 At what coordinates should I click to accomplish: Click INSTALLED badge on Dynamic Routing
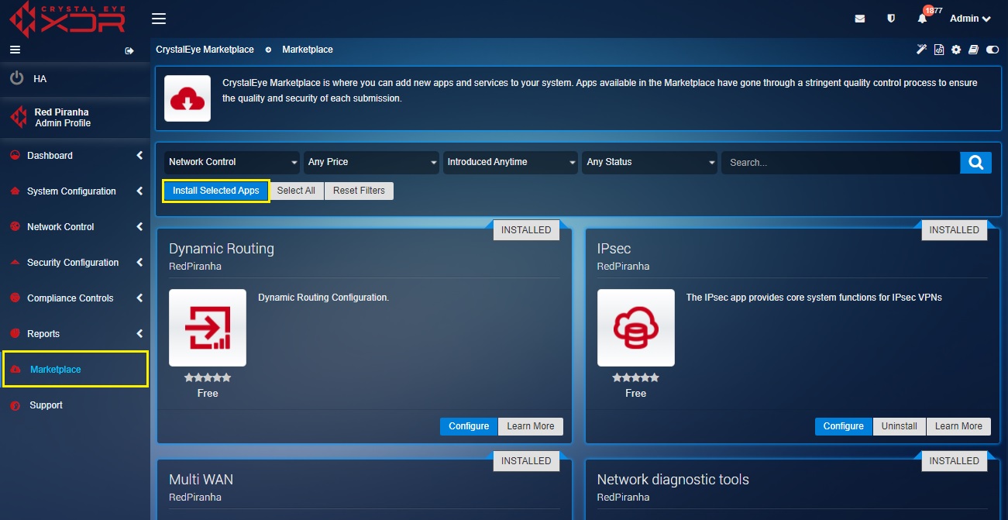[x=526, y=230]
